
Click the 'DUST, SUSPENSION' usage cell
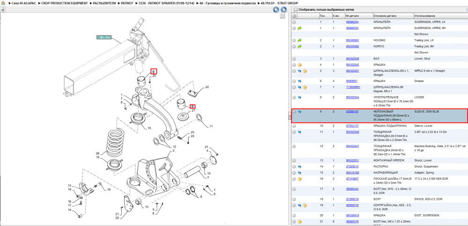tap(427, 215)
